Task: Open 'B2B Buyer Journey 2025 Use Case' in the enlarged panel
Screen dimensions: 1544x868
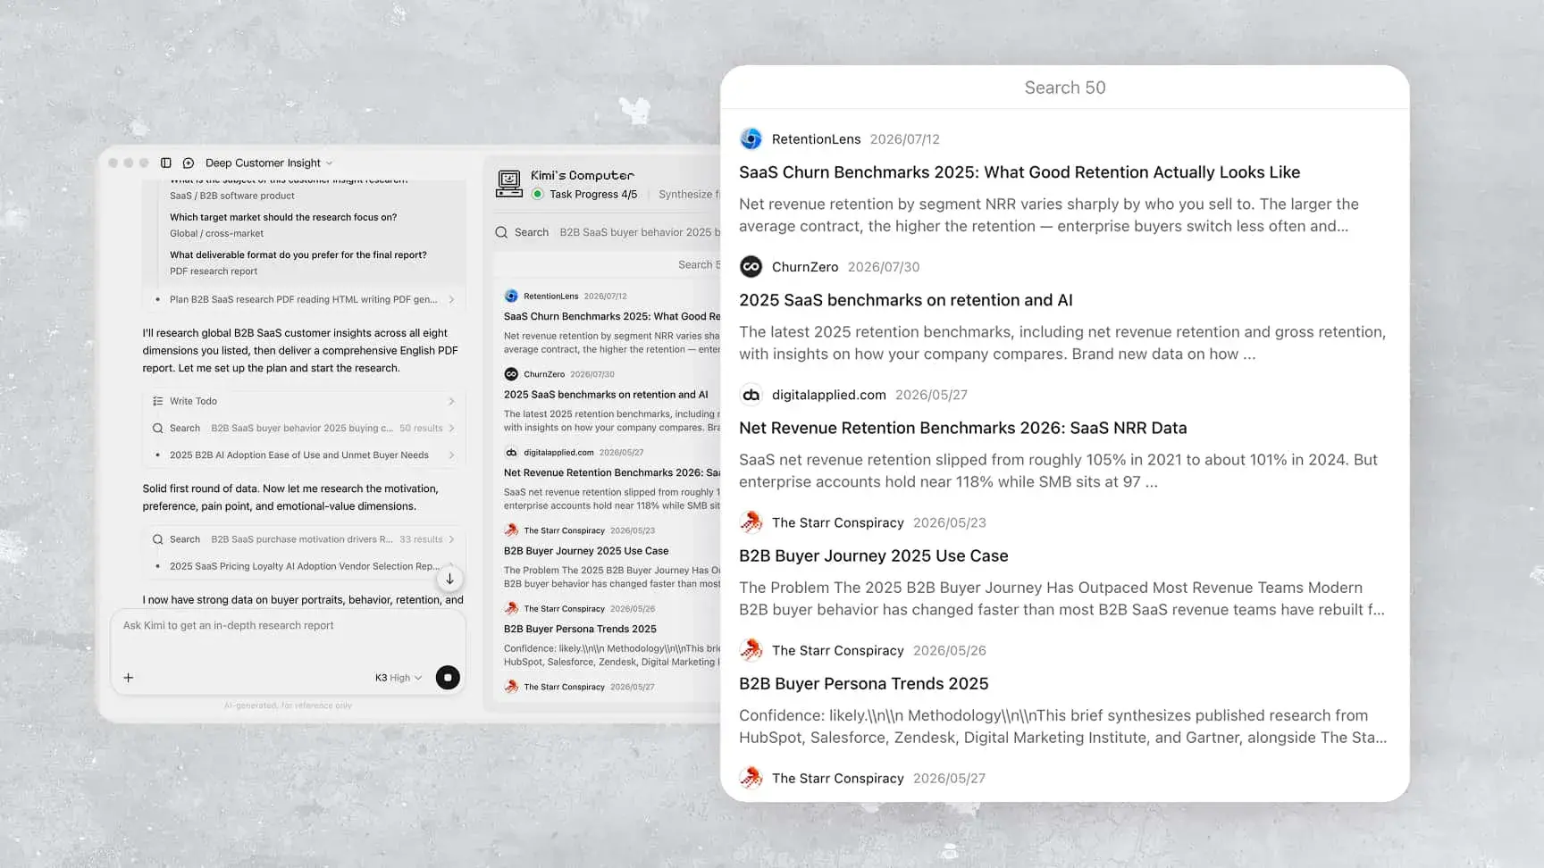Action: coord(874,555)
